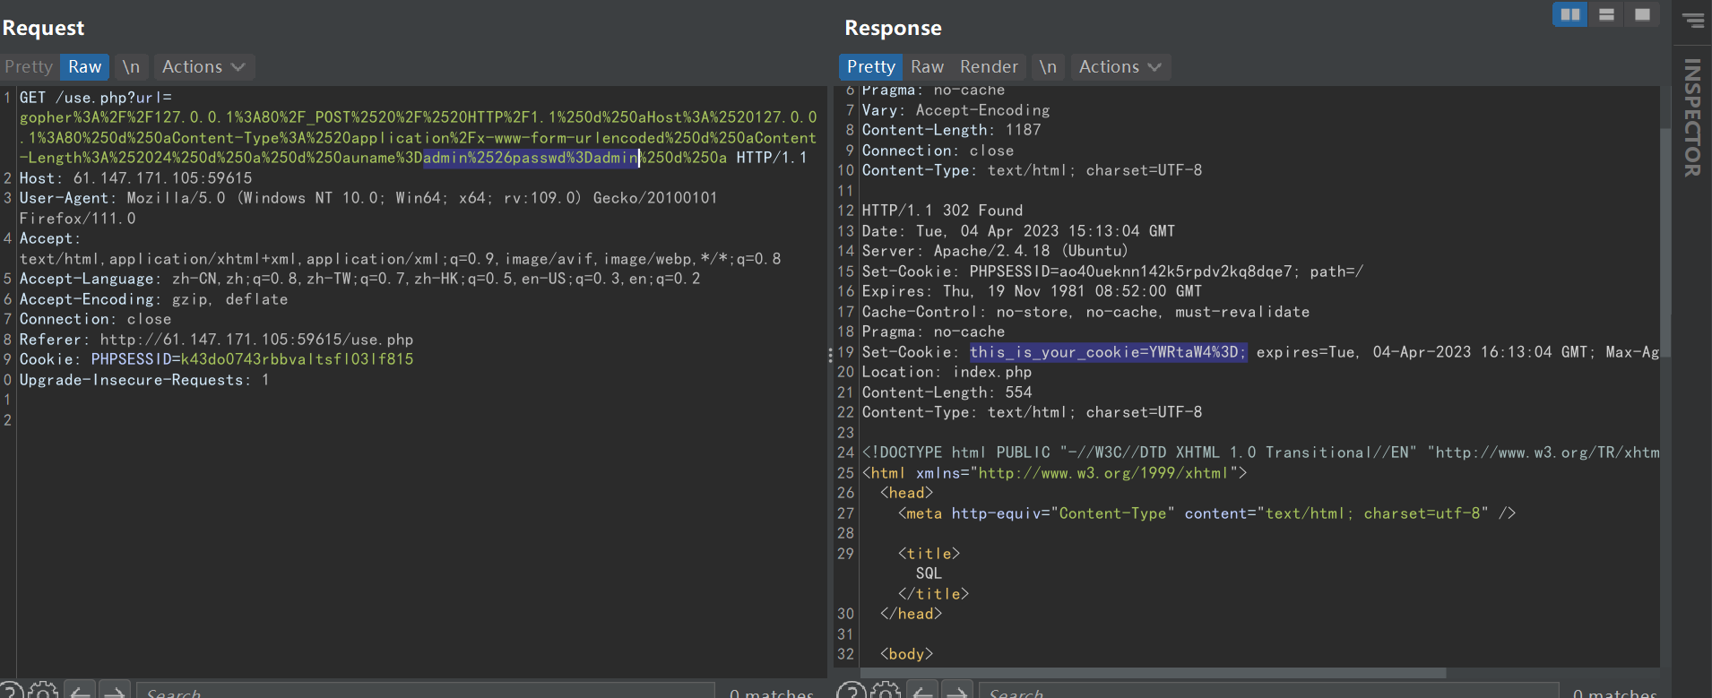Select the Render tab in Response
This screenshot has width=1712, height=698.
989,66
